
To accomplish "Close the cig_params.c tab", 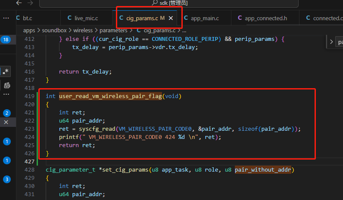I will pos(171,18).
